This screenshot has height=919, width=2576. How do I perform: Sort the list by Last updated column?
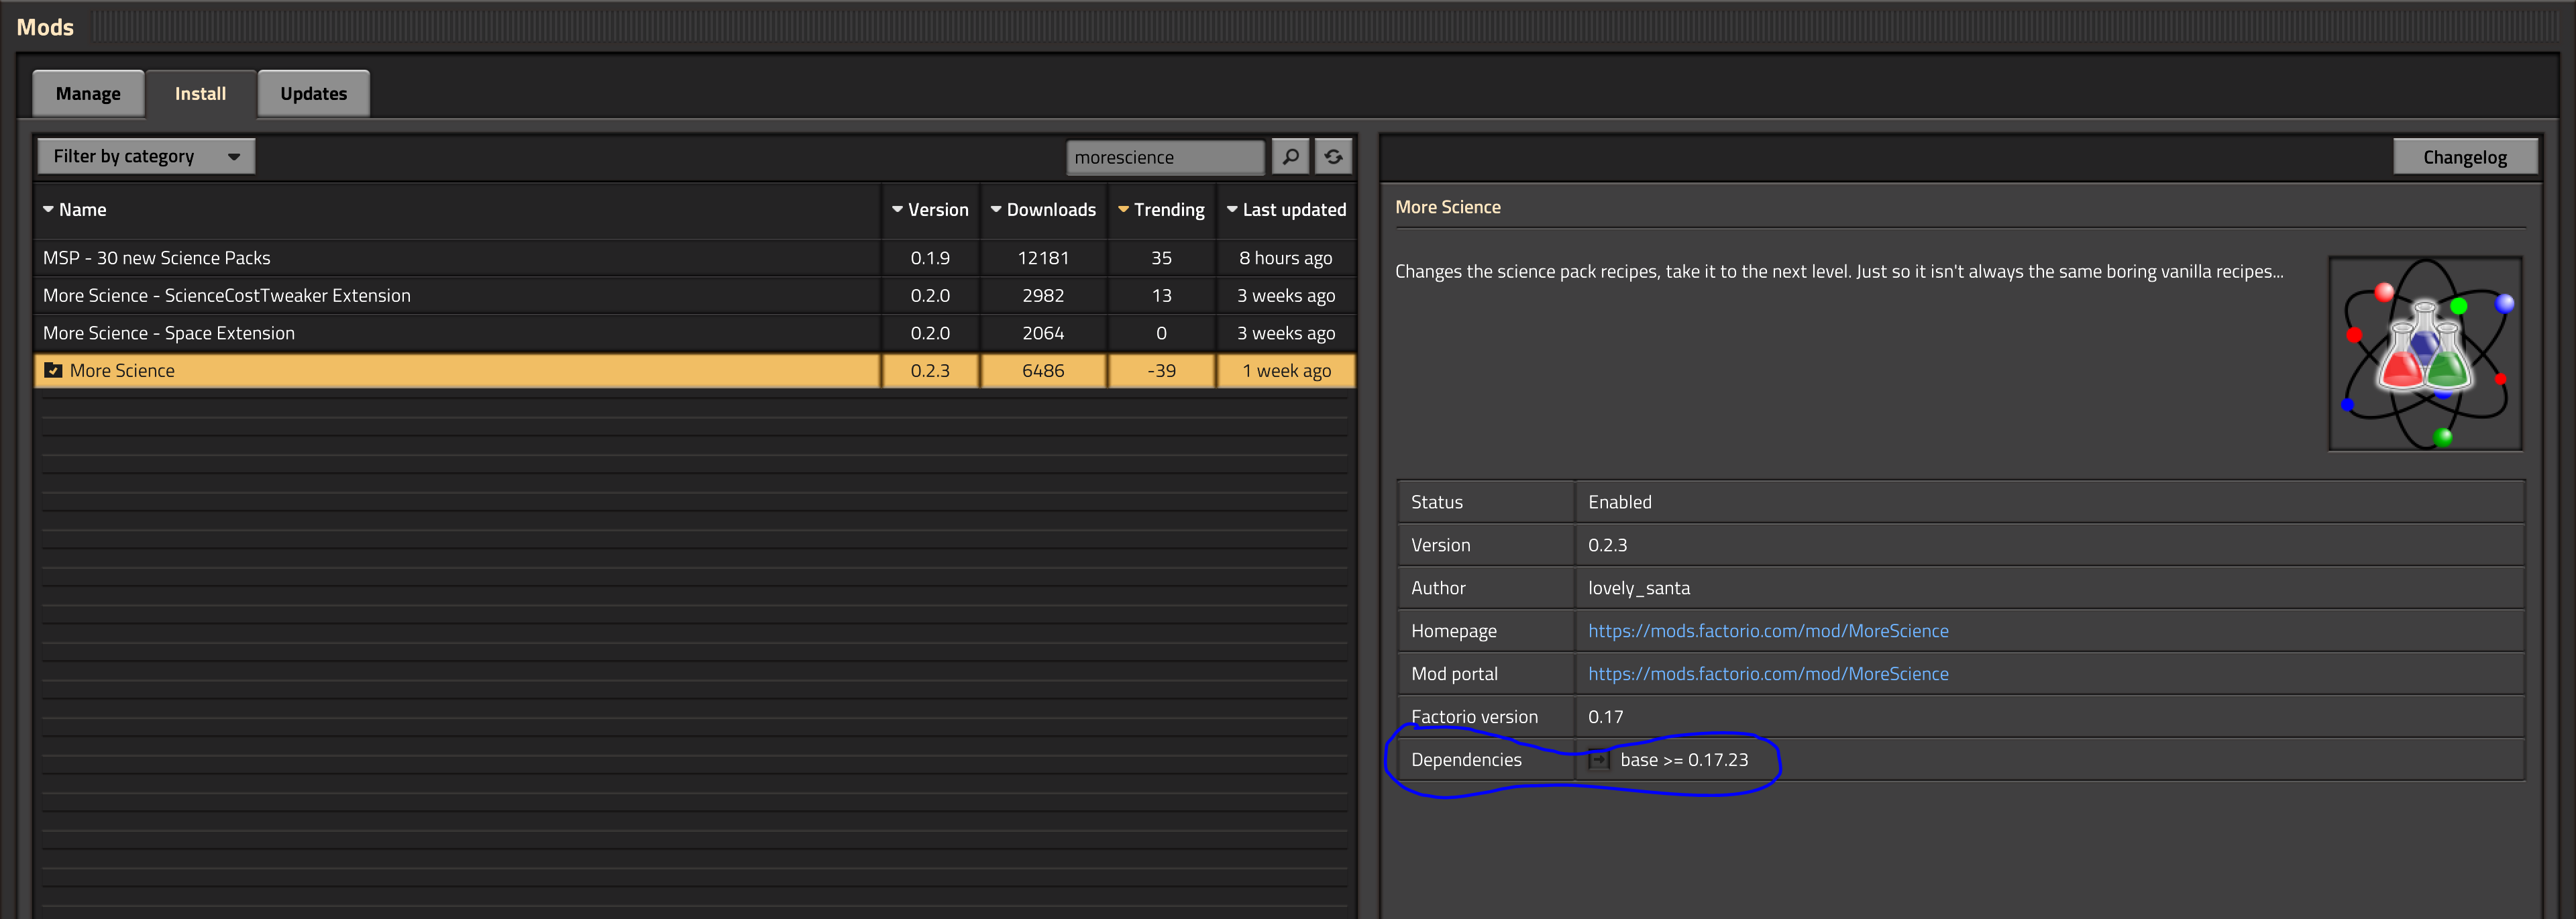(1286, 210)
